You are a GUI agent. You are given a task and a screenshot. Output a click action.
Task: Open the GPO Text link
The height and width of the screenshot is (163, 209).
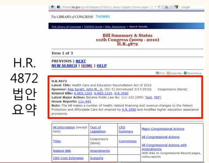pos(148,97)
